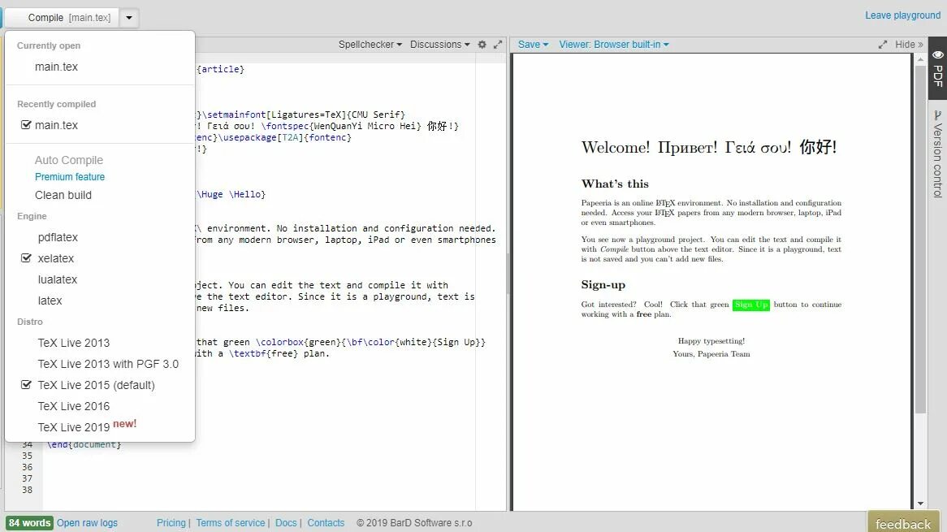
Task: Open Pricing link in footer
Action: [171, 523]
